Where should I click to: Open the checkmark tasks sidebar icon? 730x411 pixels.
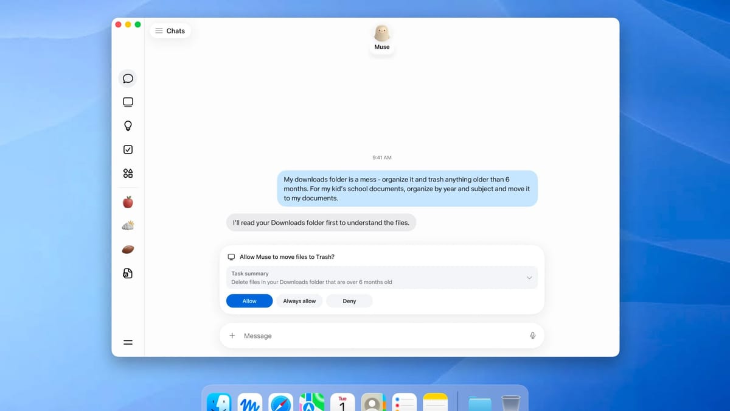[128, 150]
